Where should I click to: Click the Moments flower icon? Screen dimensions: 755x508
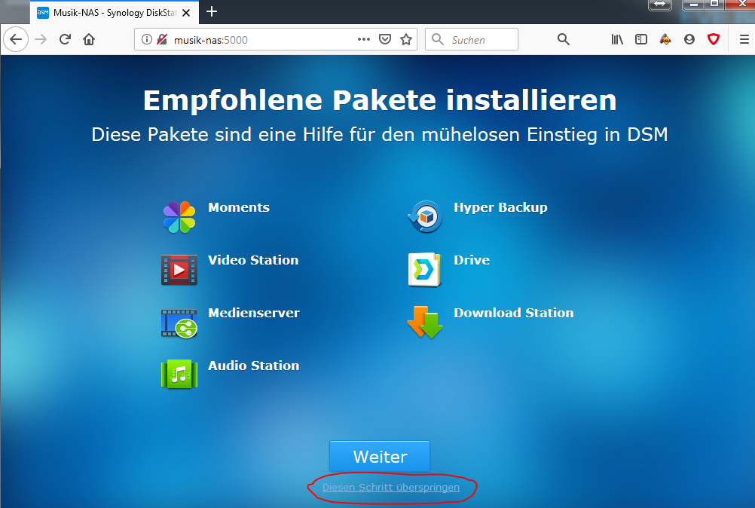pos(179,217)
